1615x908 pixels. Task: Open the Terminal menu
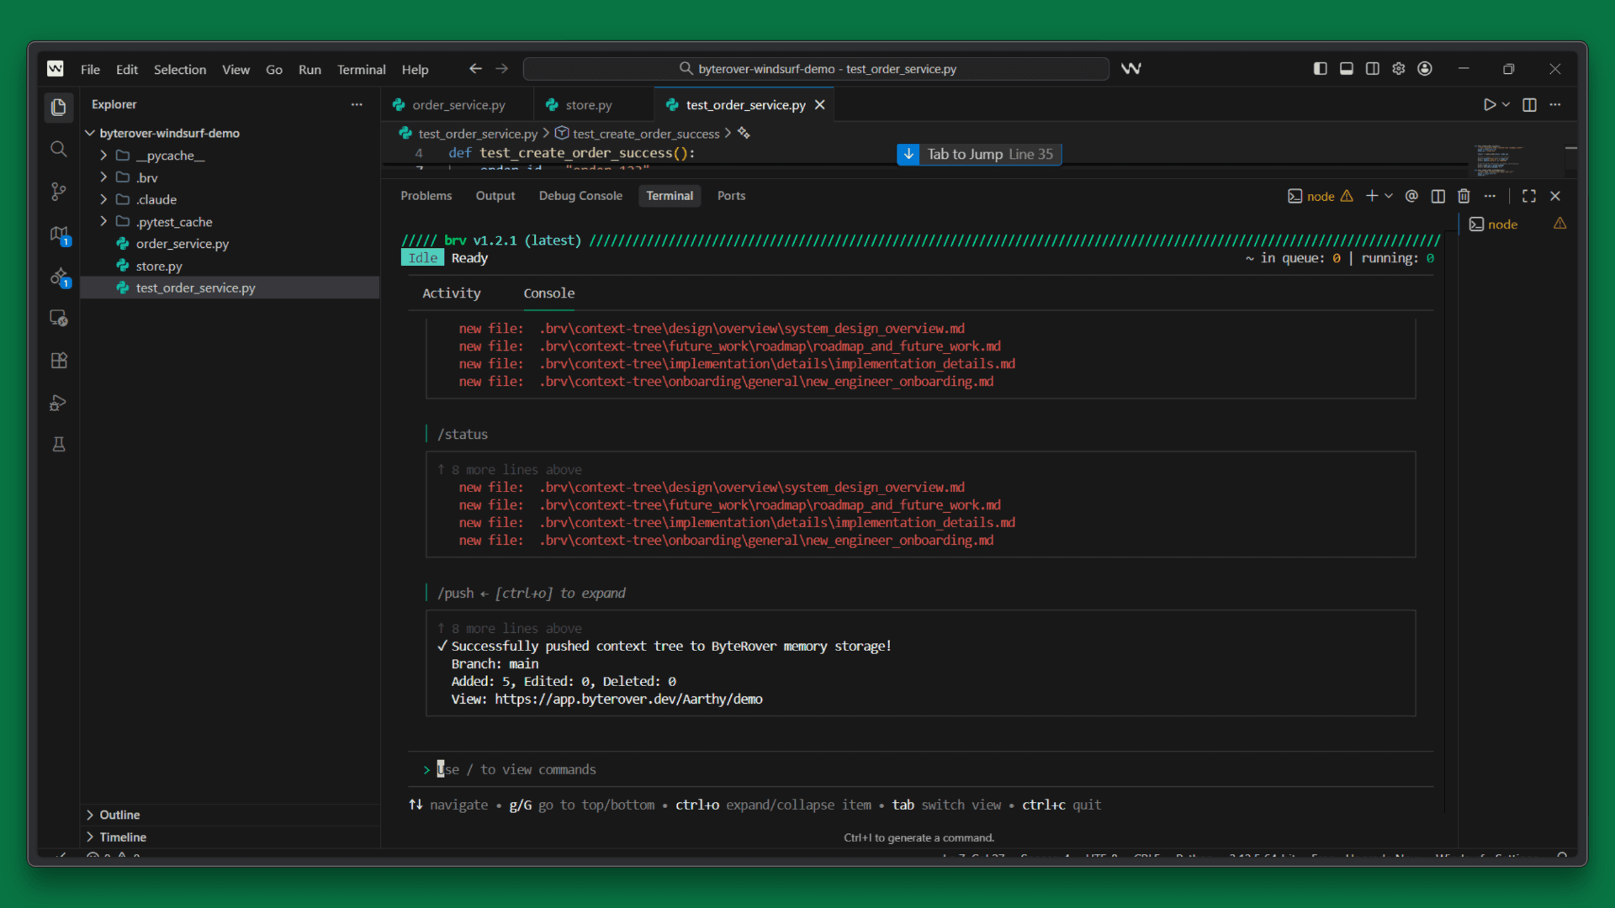tap(361, 69)
